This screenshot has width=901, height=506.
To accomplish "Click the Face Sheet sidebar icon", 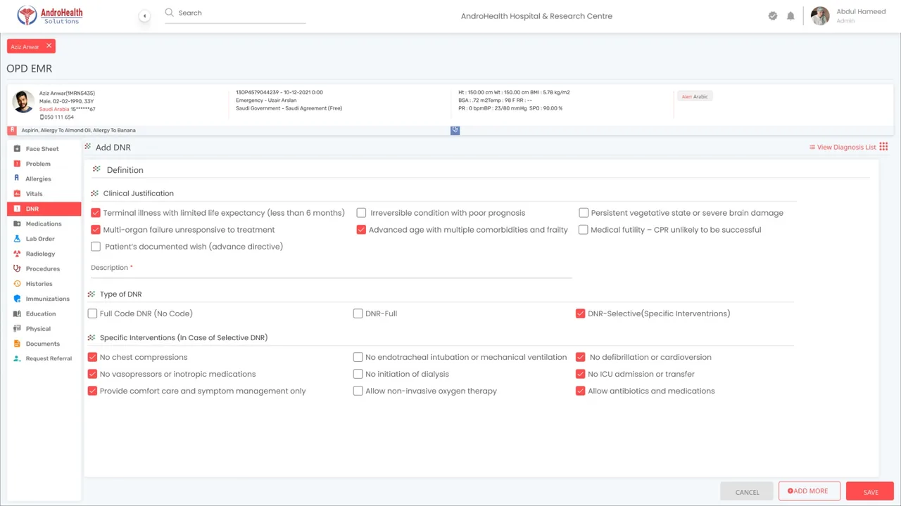I will 17,149.
